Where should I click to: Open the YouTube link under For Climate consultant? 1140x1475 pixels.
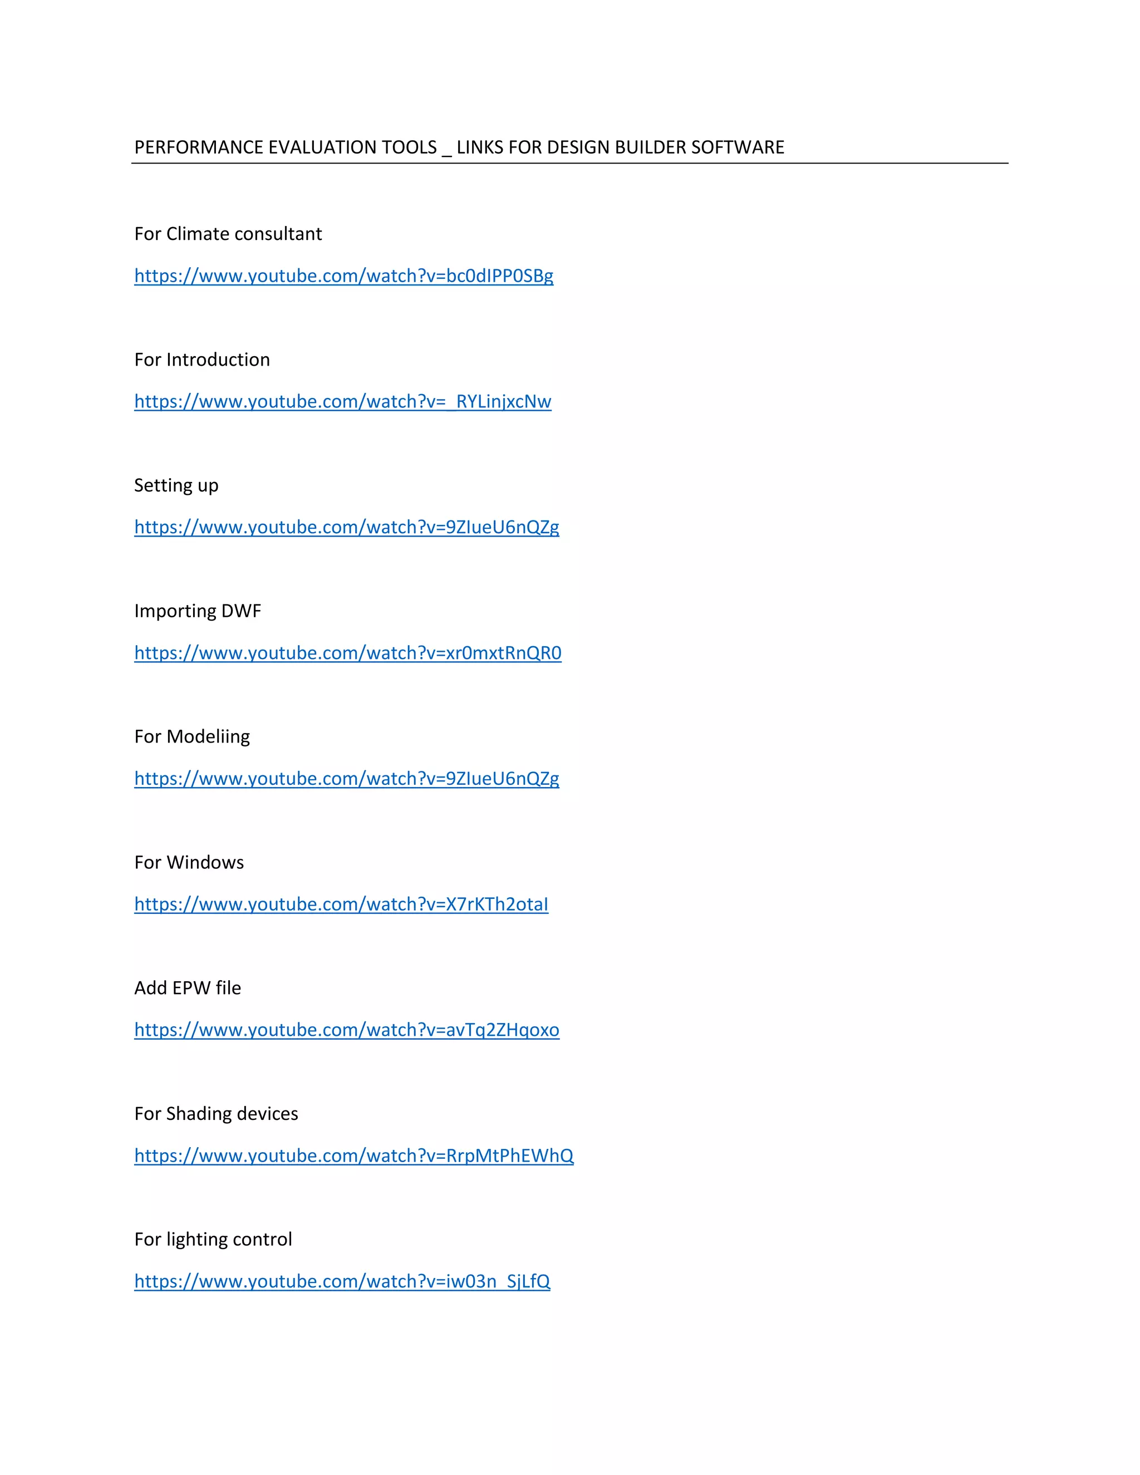click(344, 276)
